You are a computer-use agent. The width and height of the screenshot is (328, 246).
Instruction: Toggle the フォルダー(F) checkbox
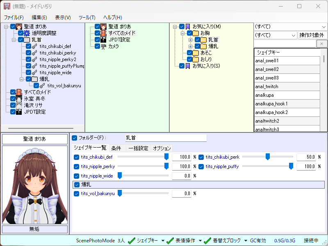[74, 138]
